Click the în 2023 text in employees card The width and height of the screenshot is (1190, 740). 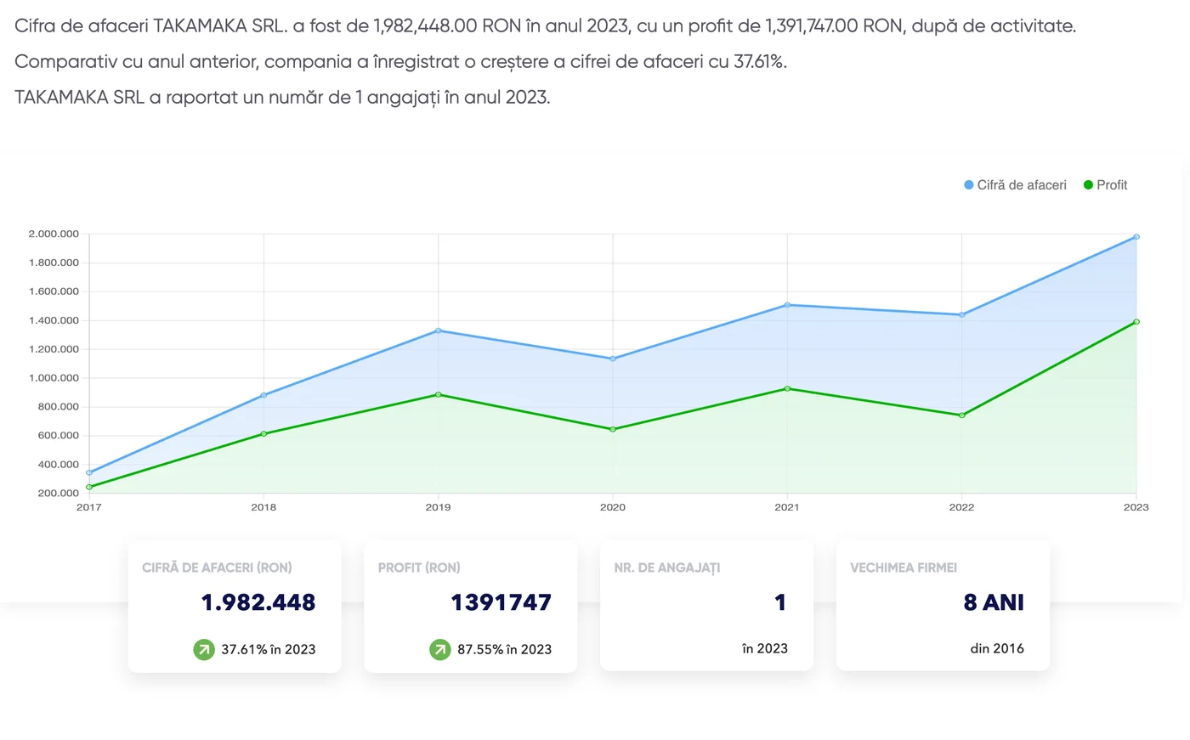pos(765,648)
